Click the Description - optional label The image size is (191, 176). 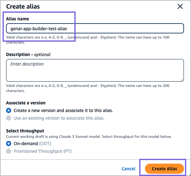(28, 54)
